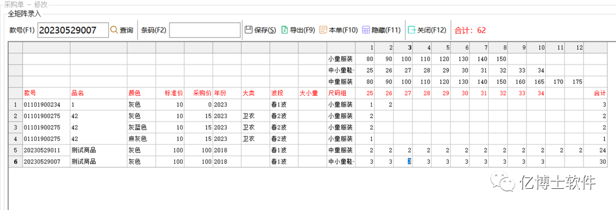
Task: Click the 隐藏 grid icon
Action: [x=366, y=30]
